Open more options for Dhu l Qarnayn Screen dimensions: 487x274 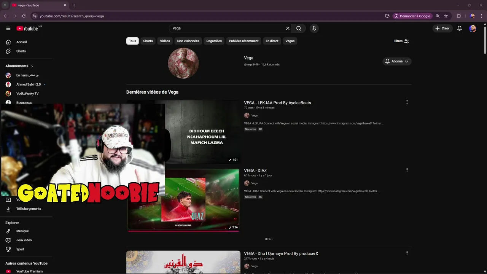(x=407, y=253)
